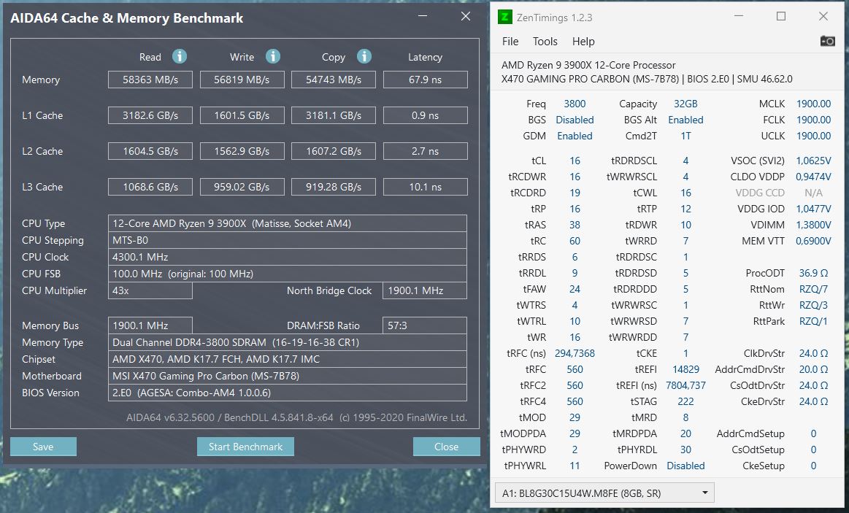
Task: Open the Help menu in ZenTimings
Action: pyautogui.click(x=583, y=41)
